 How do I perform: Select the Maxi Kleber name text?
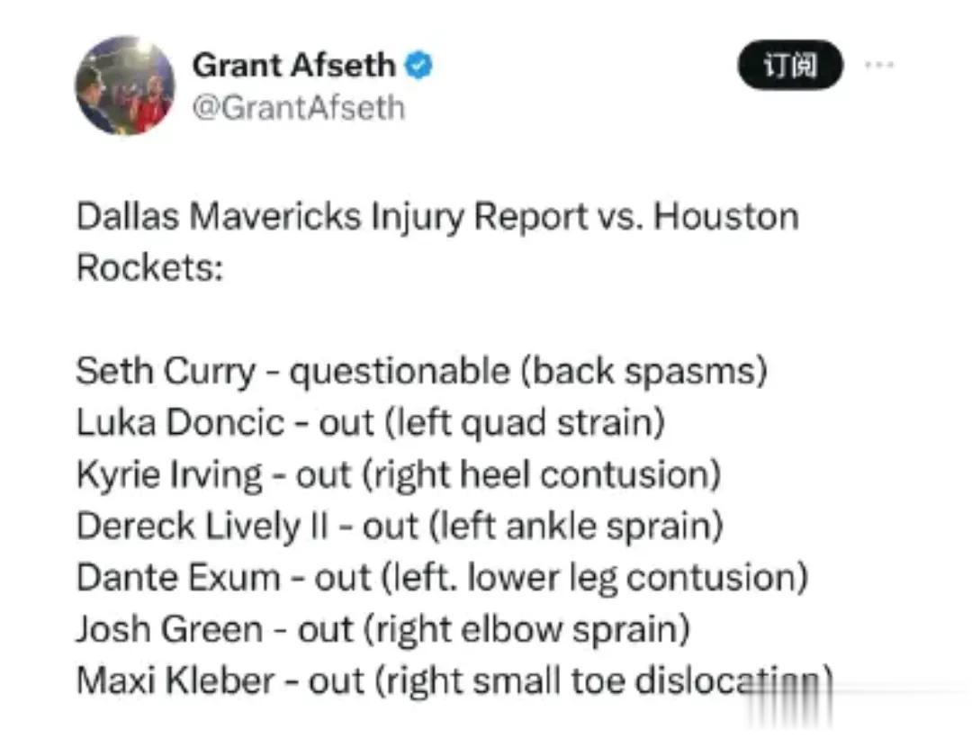175,680
